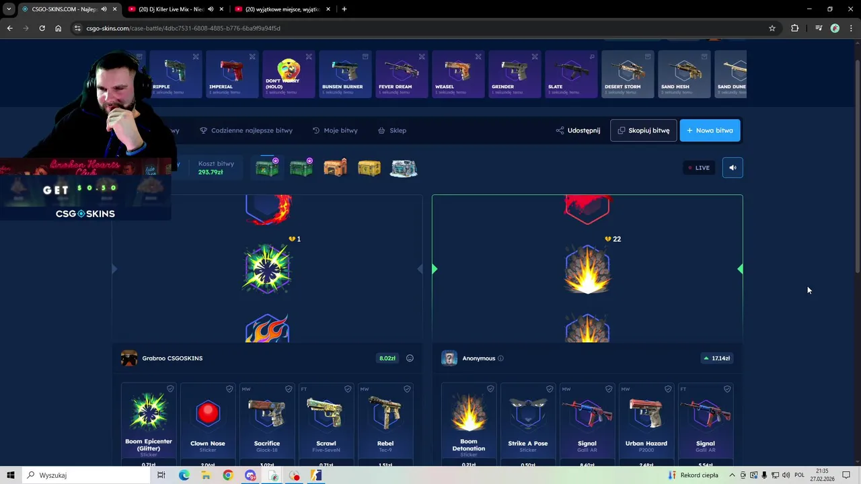Click the emoji smiley icon beside 8.02zł
861x484 pixels.
tap(410, 358)
